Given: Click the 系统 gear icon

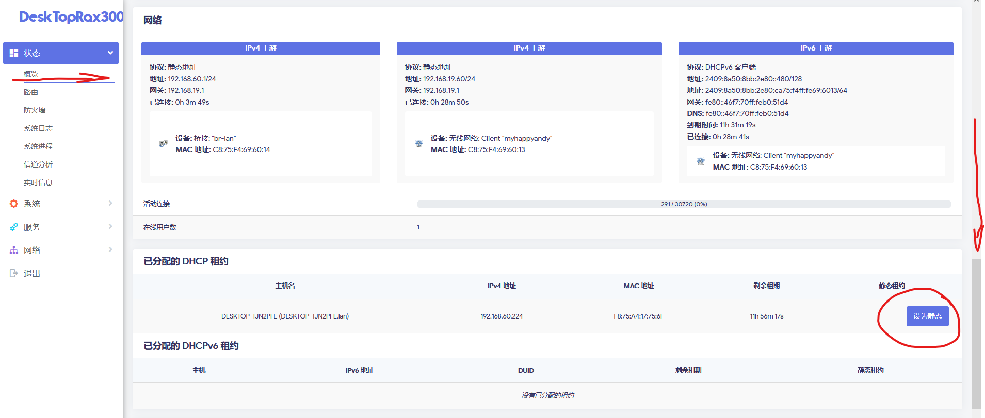Looking at the screenshot, I should pos(14,204).
